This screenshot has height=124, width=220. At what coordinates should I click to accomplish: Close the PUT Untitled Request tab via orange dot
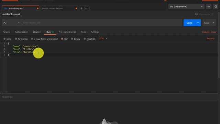(38, 8)
